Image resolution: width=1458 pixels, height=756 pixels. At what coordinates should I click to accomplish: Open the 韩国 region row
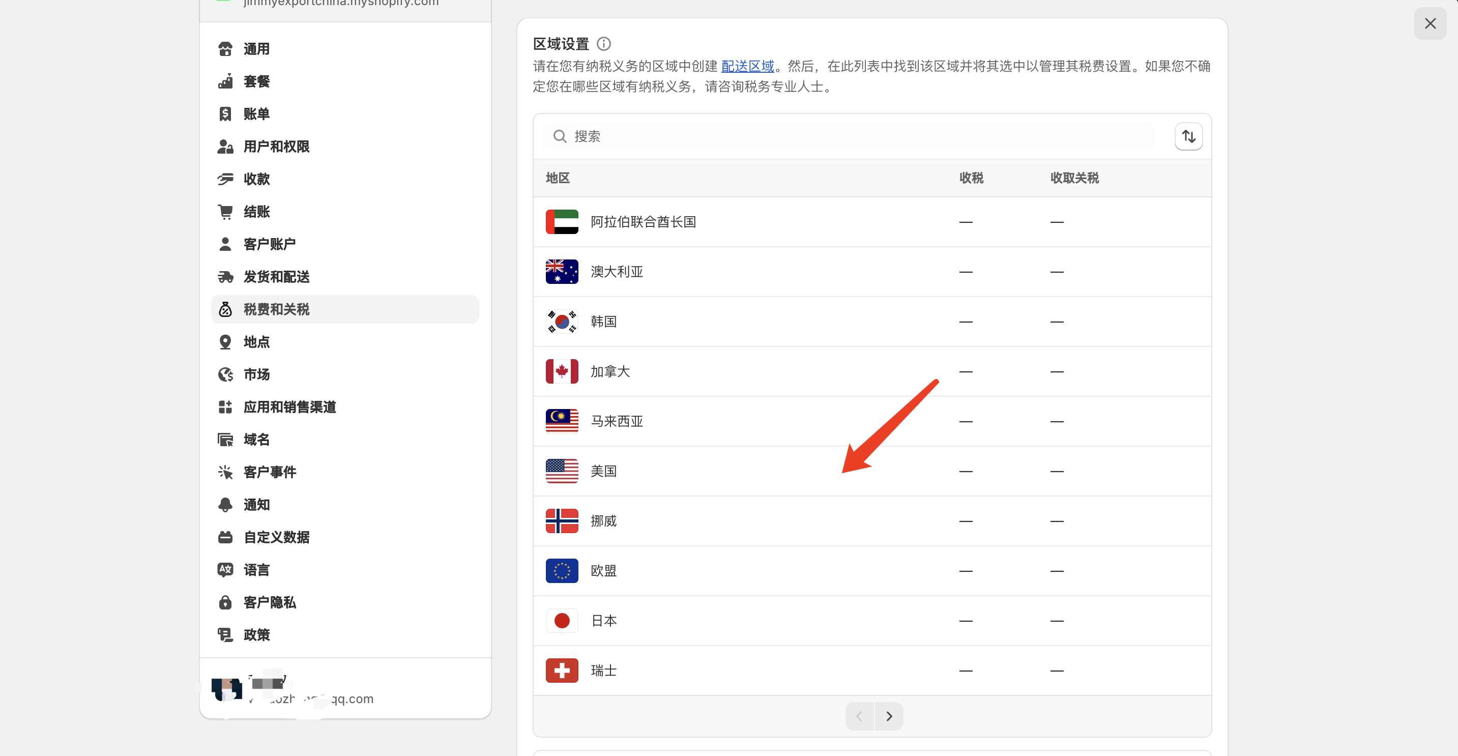(x=872, y=322)
